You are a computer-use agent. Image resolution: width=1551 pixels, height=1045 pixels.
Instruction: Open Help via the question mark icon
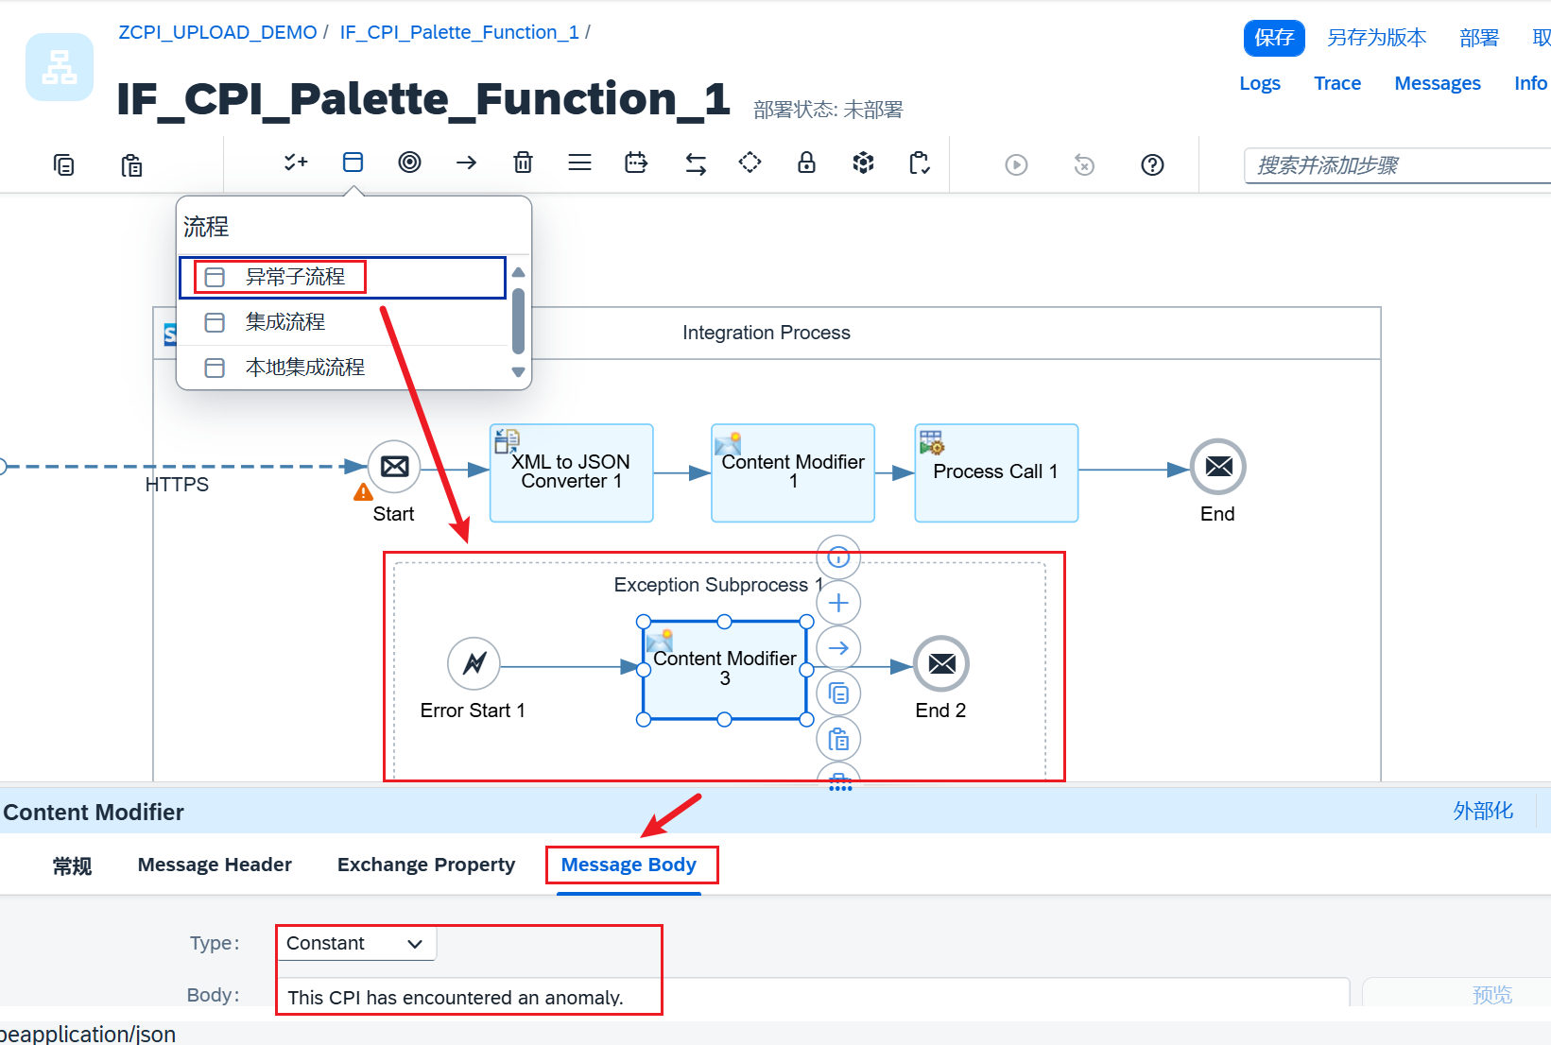pyautogui.click(x=1152, y=164)
